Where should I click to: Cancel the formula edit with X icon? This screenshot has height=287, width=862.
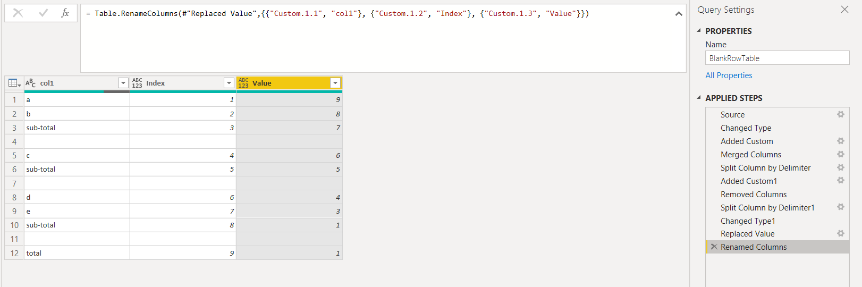pyautogui.click(x=18, y=13)
